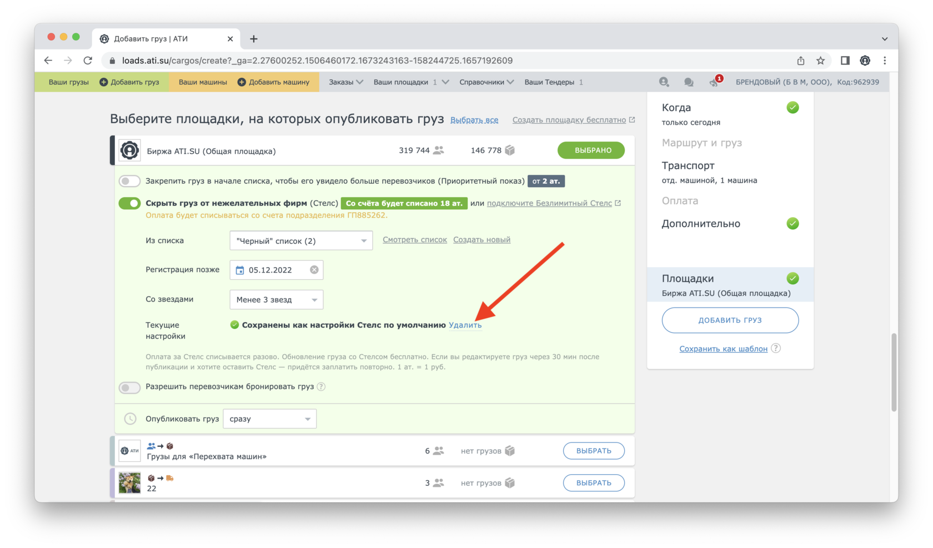Viewport: 933px width, 548px height.
Task: Click the browser forward arrow
Action: coord(68,61)
